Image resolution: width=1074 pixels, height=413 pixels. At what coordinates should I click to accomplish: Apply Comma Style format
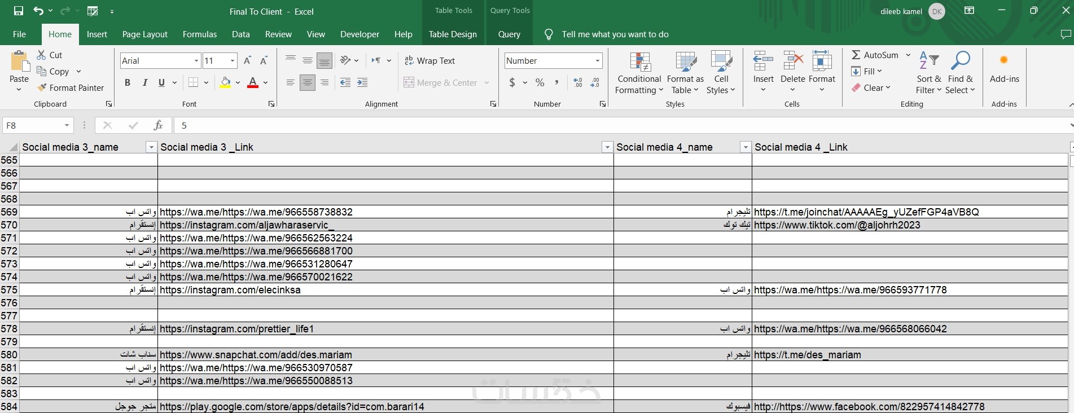coord(557,82)
